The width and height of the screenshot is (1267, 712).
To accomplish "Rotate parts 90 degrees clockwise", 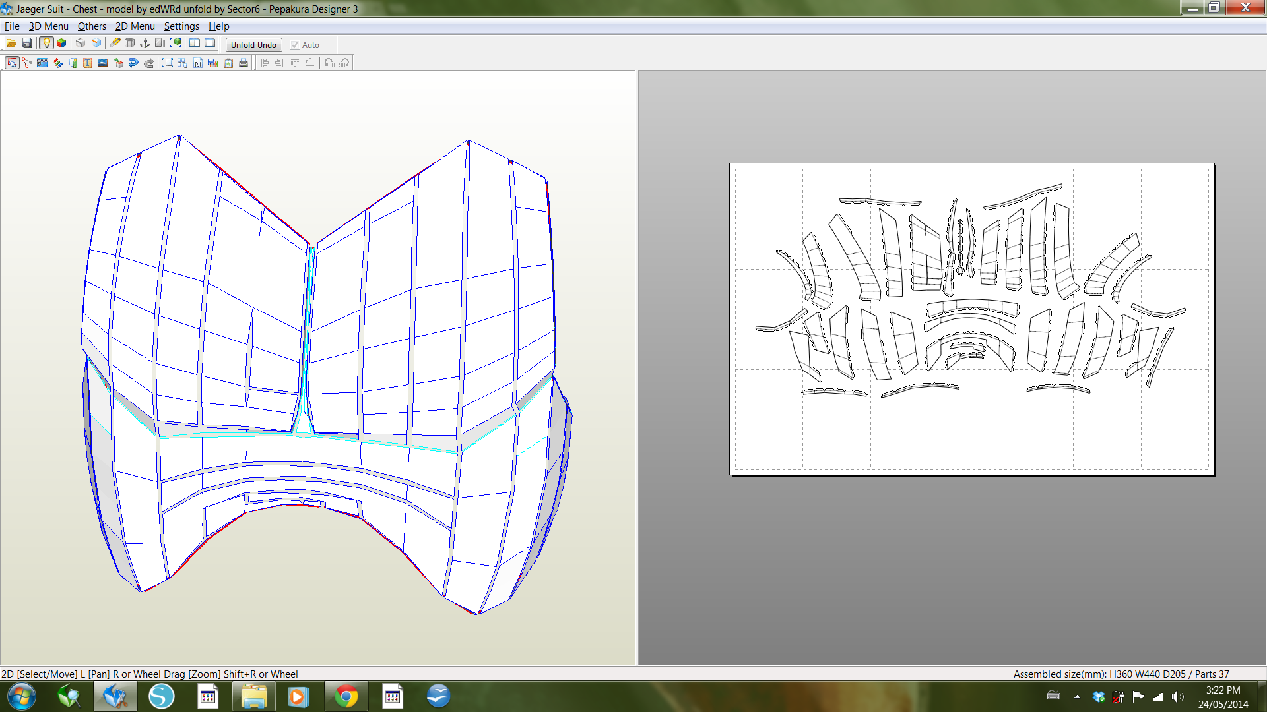I will (x=344, y=63).
